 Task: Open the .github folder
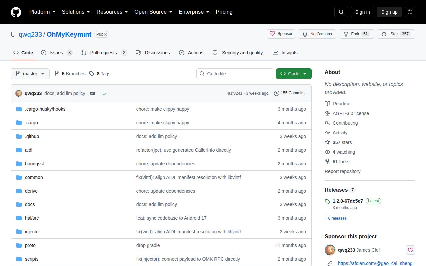tap(32, 136)
